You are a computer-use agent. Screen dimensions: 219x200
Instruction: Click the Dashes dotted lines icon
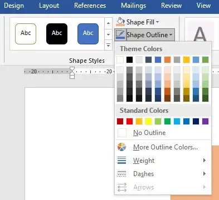coord(122,174)
